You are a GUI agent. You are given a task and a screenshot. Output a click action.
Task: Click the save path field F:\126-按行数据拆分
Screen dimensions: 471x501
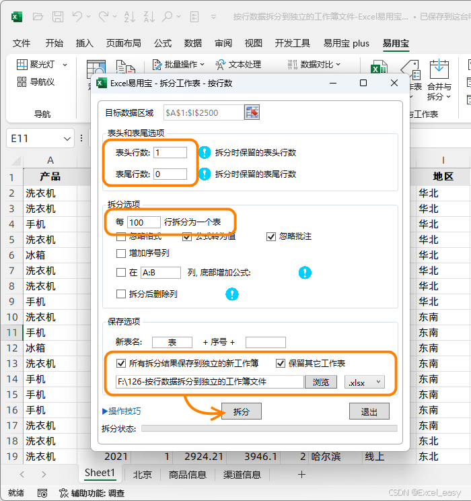point(209,382)
